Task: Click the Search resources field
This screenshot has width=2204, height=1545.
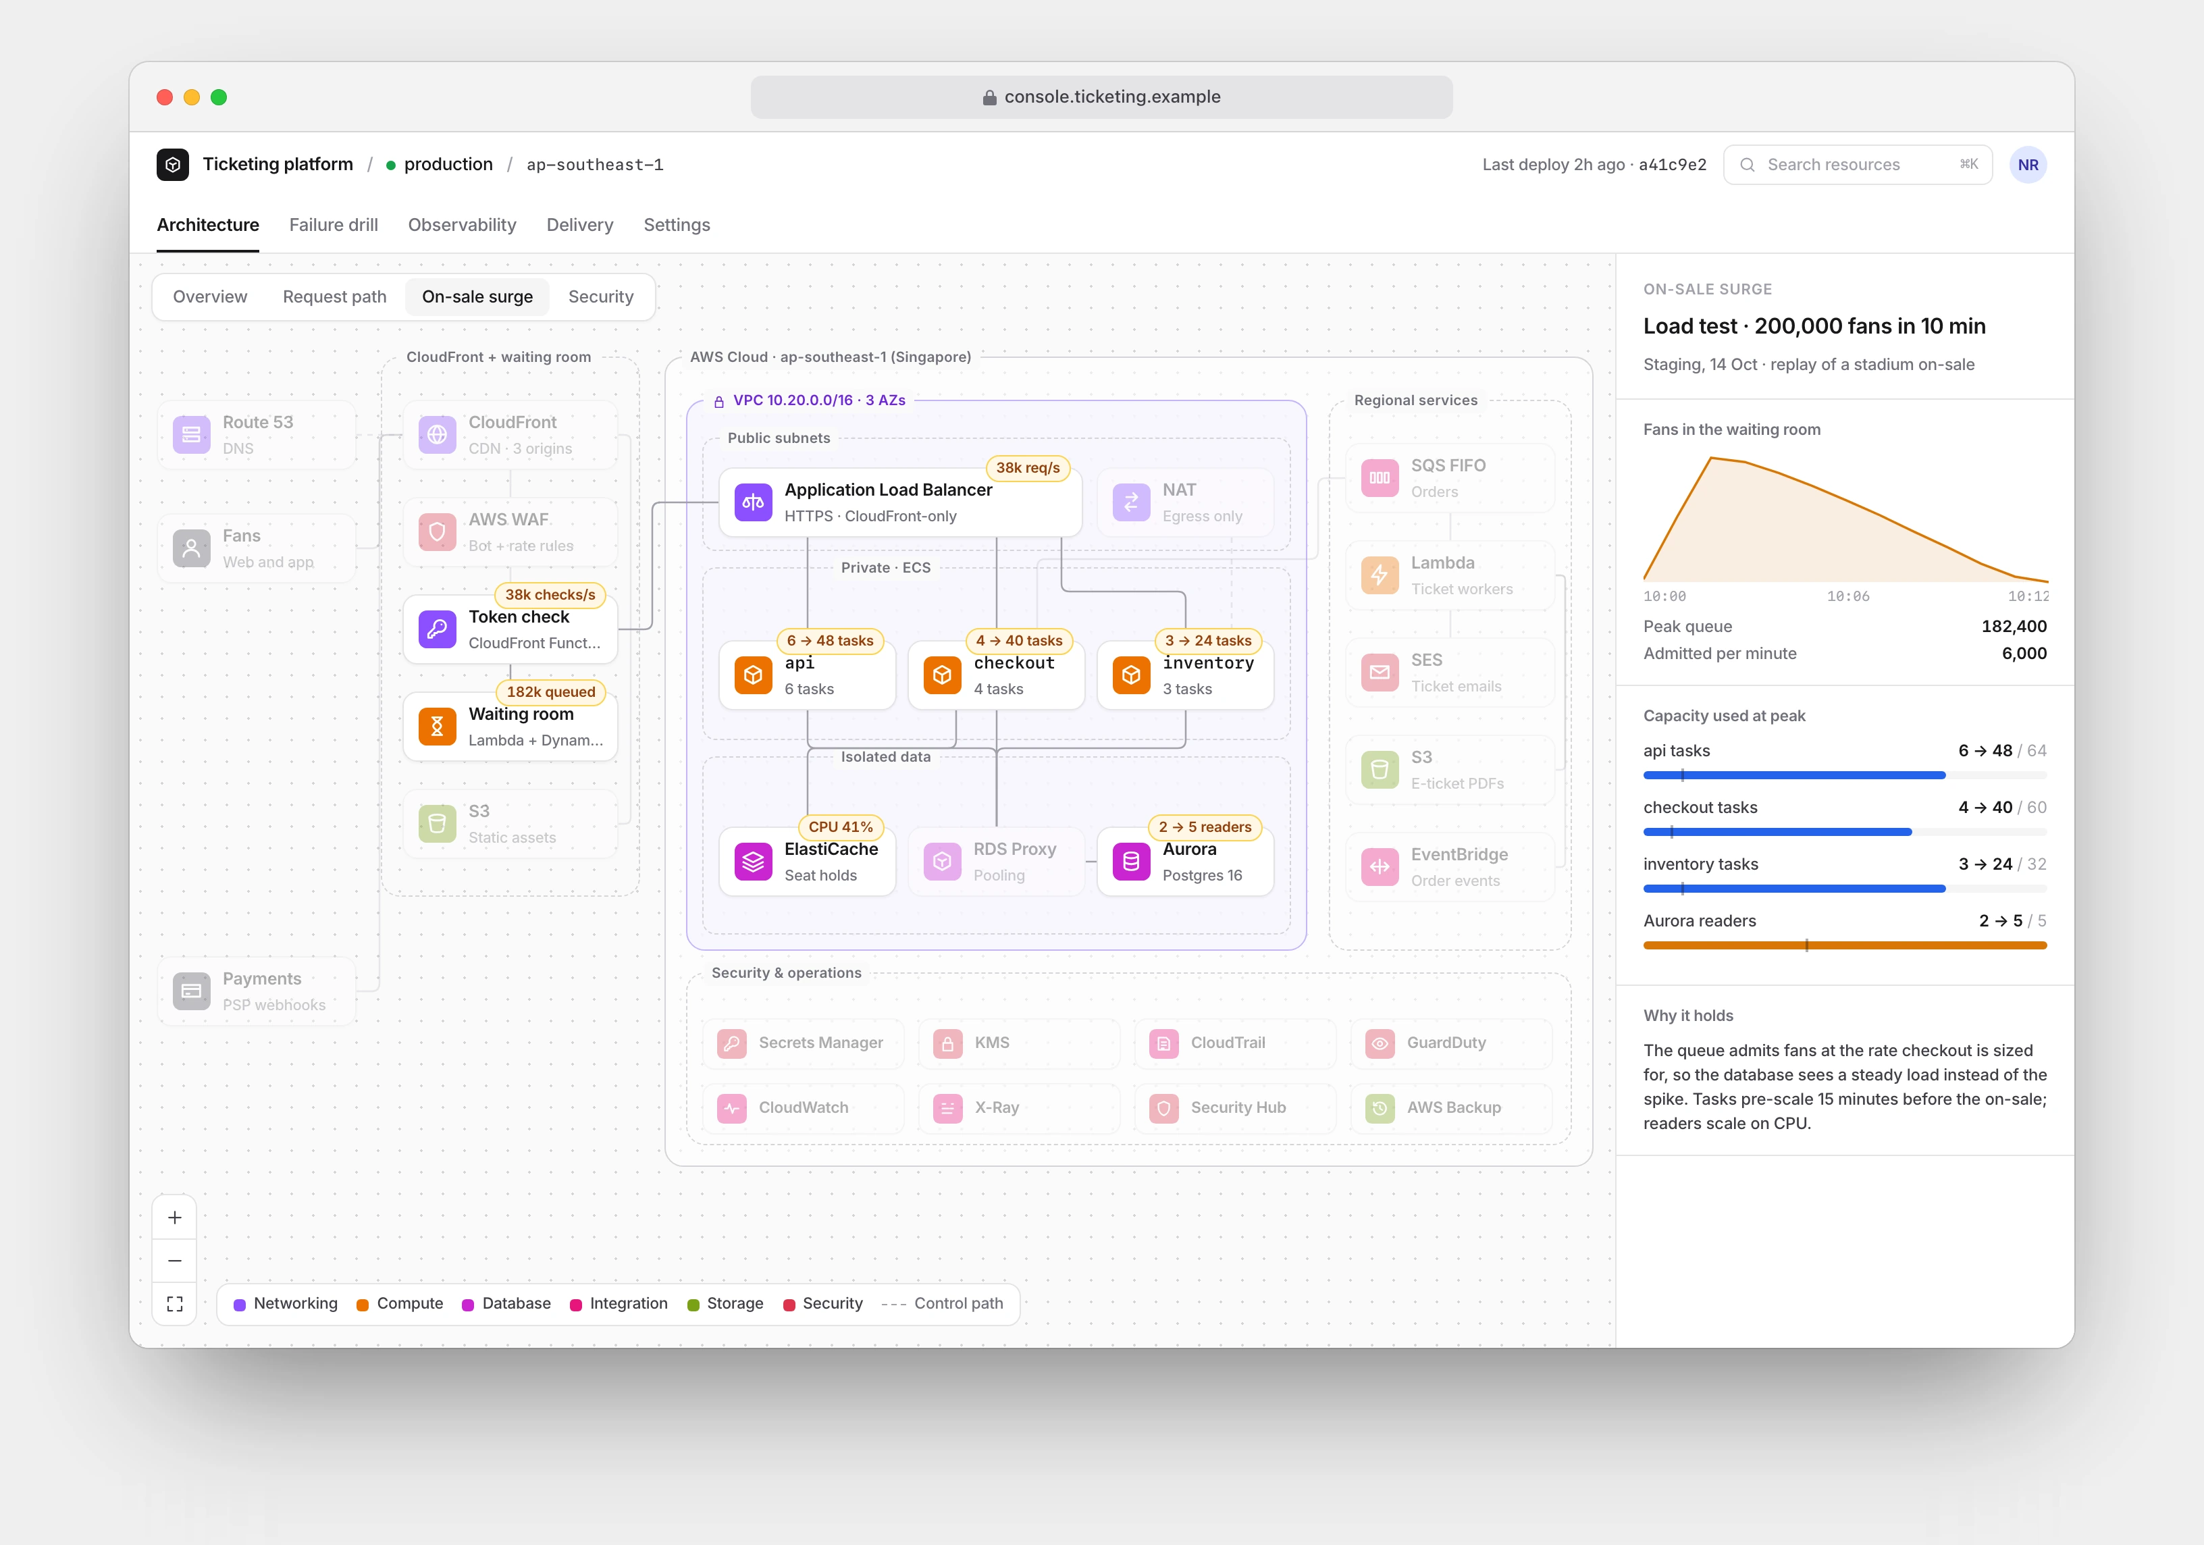Action: click(x=1858, y=164)
